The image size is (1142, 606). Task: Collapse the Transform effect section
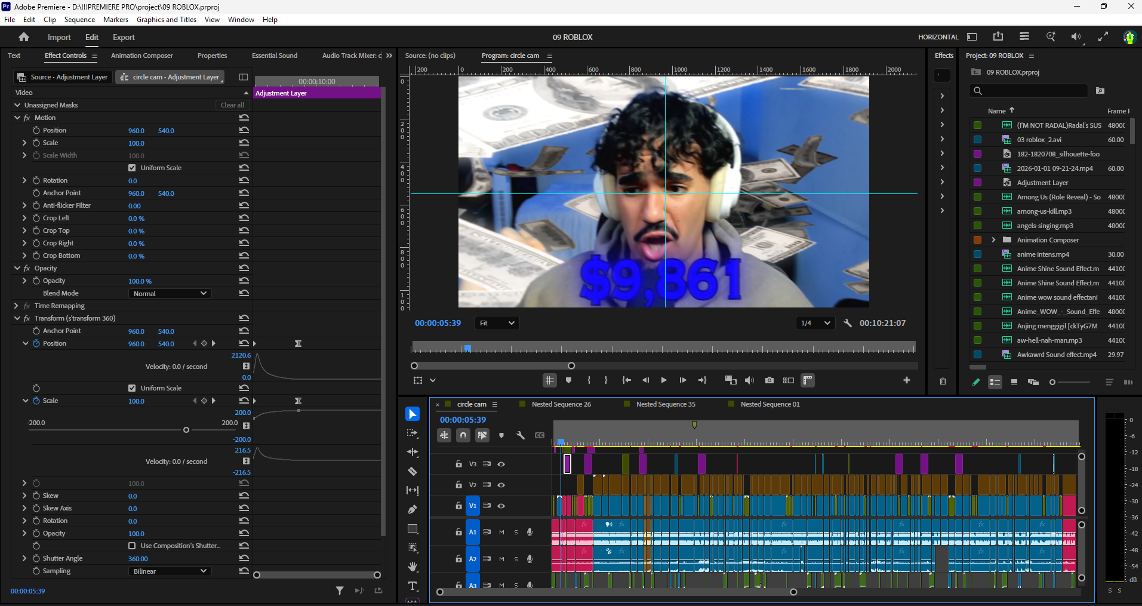[17, 318]
